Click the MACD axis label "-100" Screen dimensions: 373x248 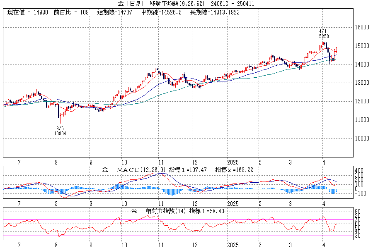pyautogui.click(x=361, y=193)
